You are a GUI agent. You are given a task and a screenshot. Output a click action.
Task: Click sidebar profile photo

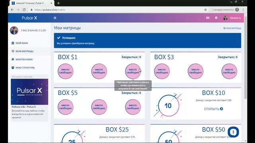click(14, 30)
